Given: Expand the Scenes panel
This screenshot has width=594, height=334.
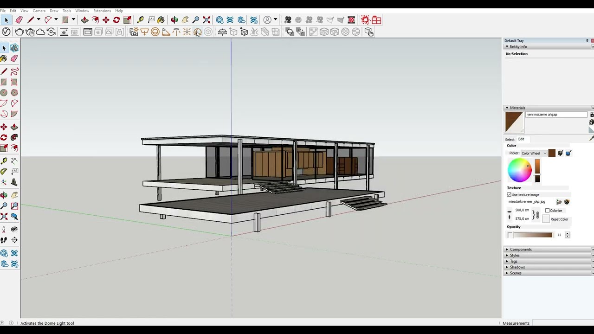Looking at the screenshot, I should coord(507,273).
